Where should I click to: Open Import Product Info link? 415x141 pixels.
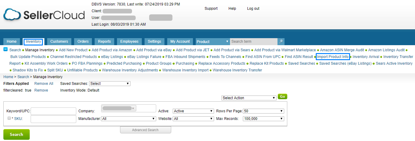333,57
